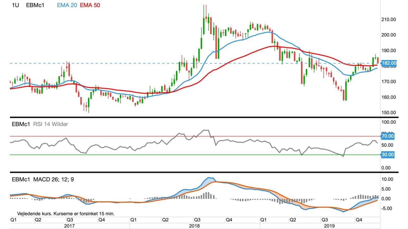
Task: Click the 2018 year label on the timeline
Action: tap(194, 226)
